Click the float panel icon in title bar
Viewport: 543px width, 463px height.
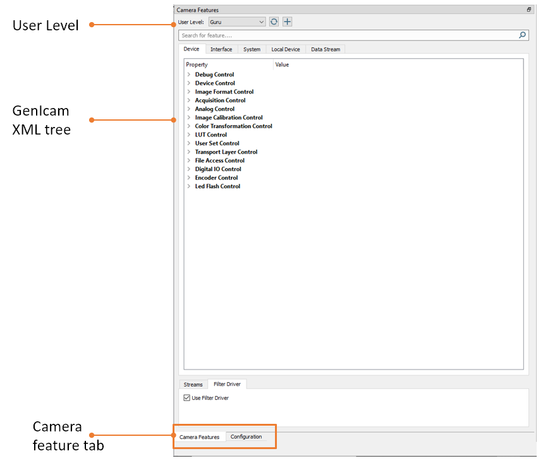tap(529, 9)
